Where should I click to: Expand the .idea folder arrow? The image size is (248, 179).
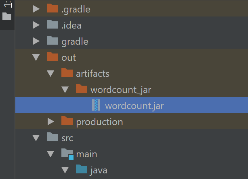coord(36,25)
